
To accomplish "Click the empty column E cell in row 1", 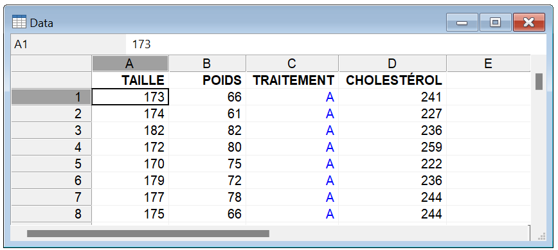I will (x=489, y=97).
